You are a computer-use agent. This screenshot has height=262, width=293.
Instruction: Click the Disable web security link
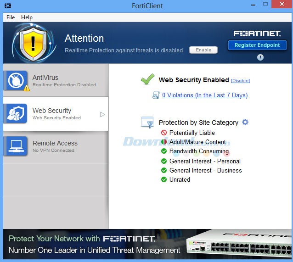point(240,81)
